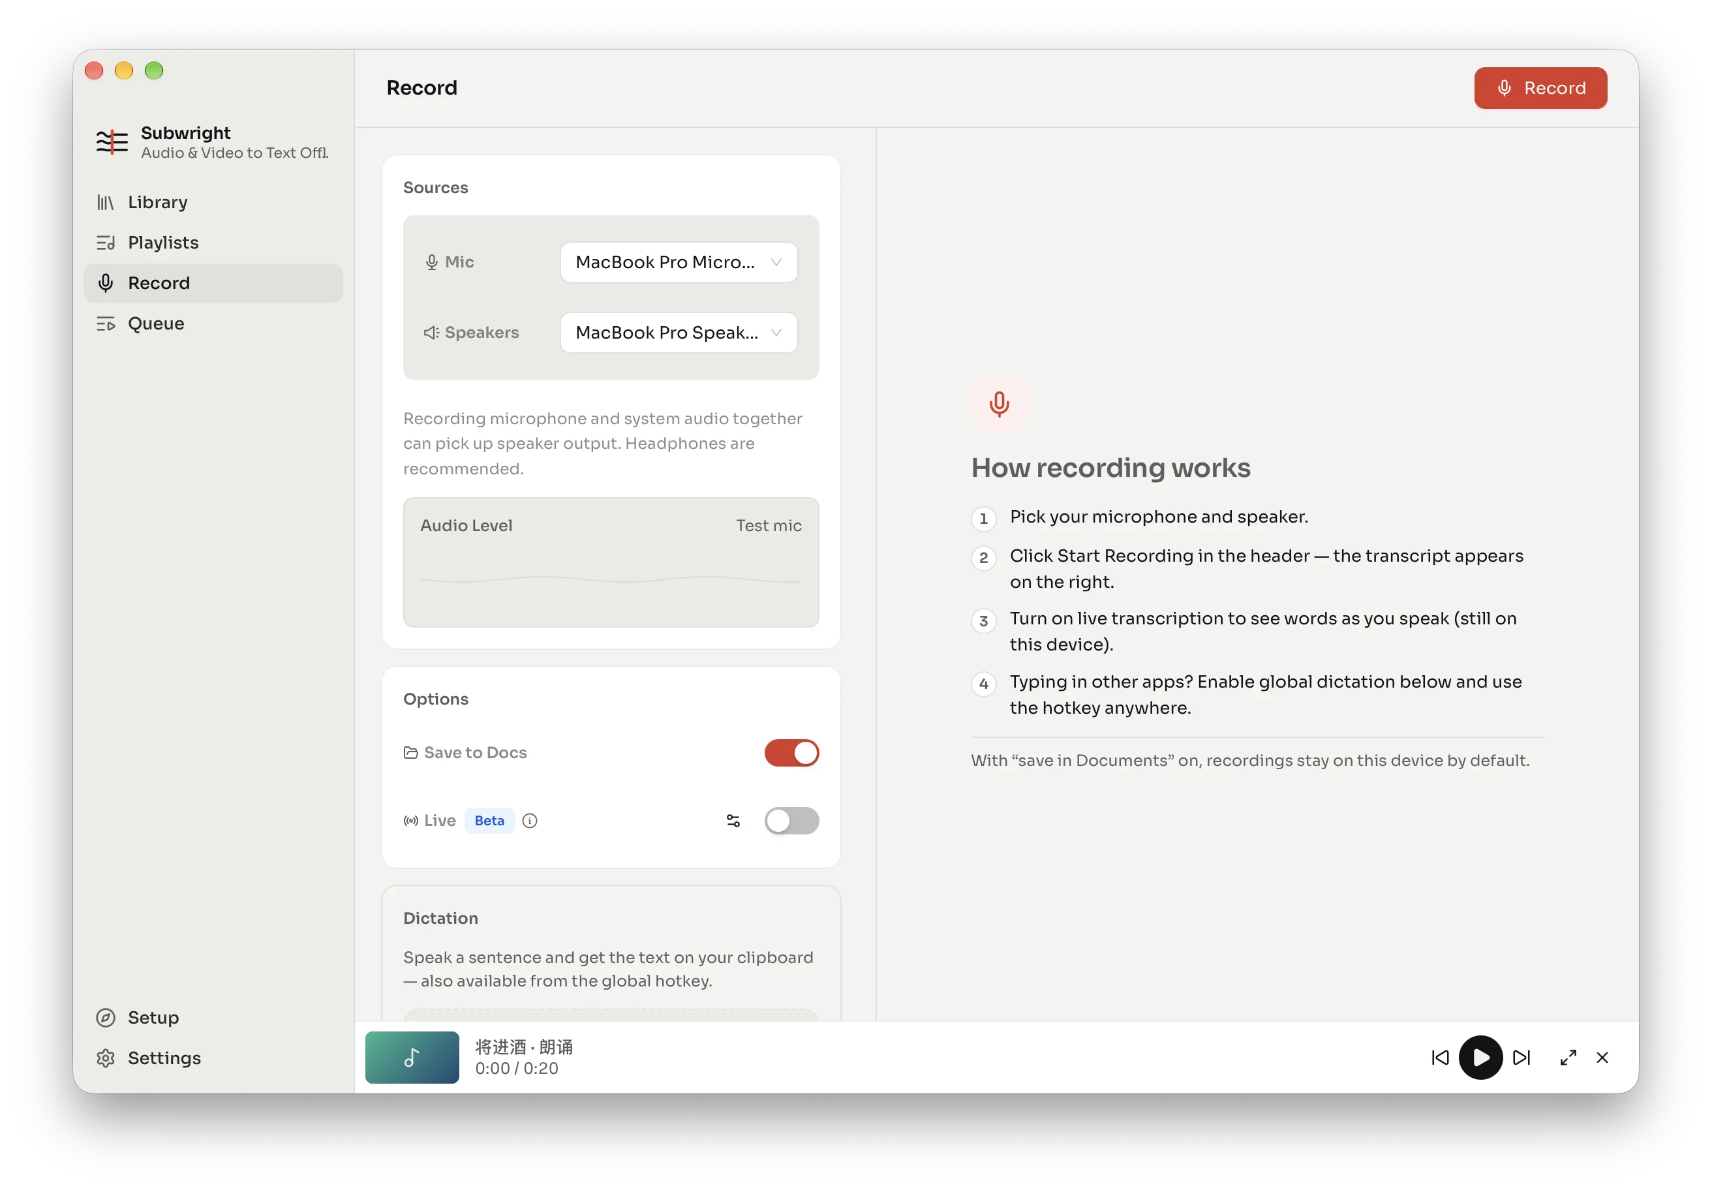The image size is (1712, 1190).
Task: Click the 0:00 / 0:20 playback time
Action: coord(516,1069)
